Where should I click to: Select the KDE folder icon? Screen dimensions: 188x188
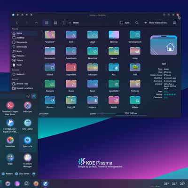coord(114,68)
